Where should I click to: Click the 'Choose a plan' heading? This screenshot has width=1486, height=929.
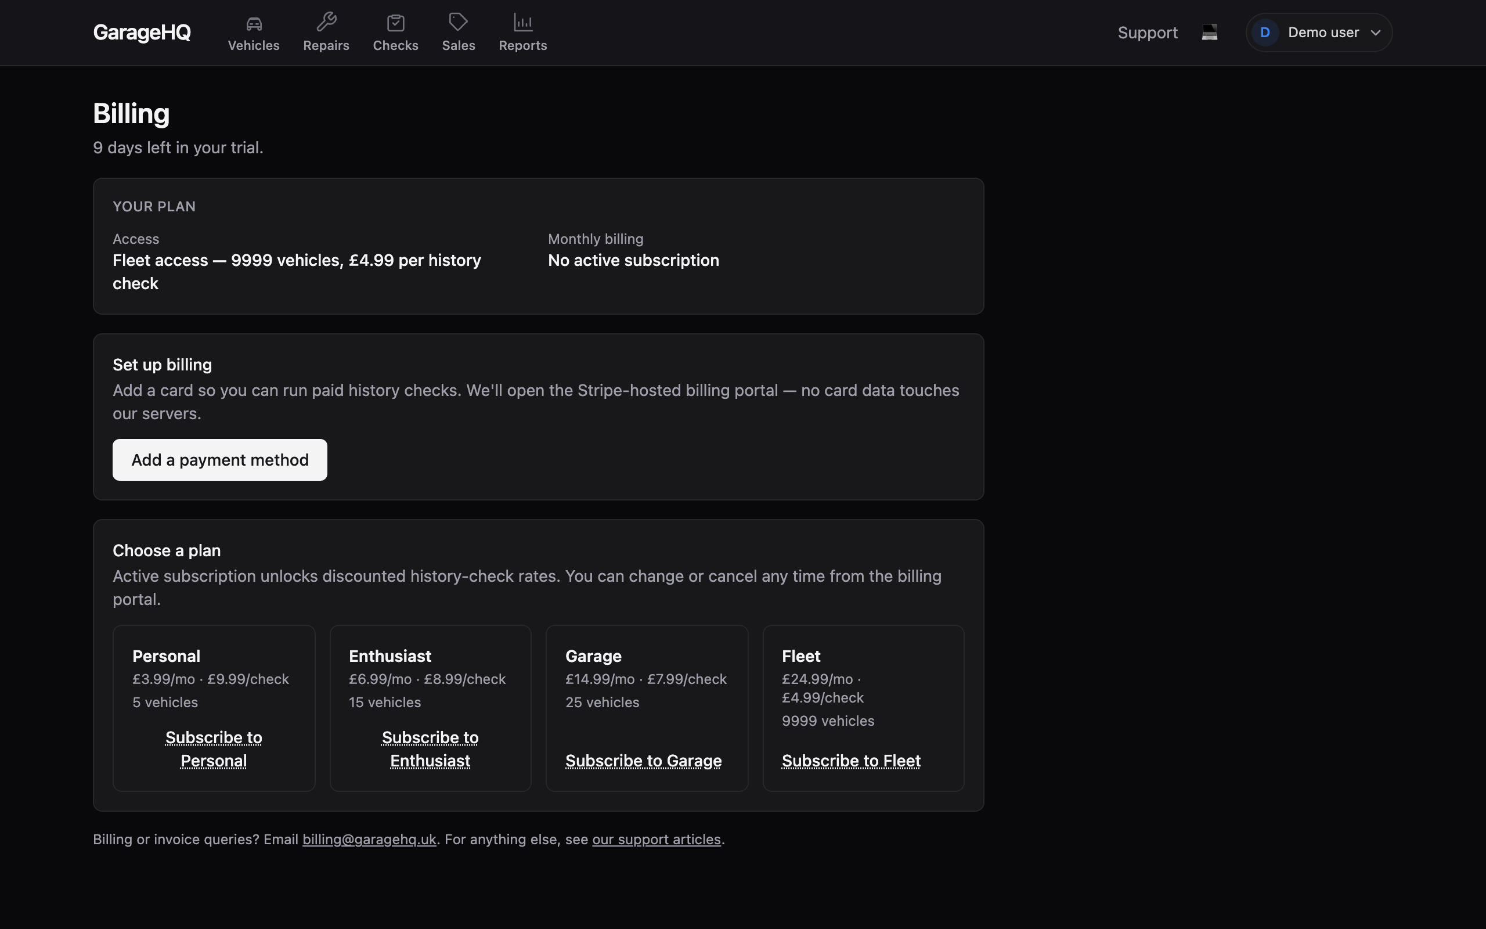[x=167, y=550]
